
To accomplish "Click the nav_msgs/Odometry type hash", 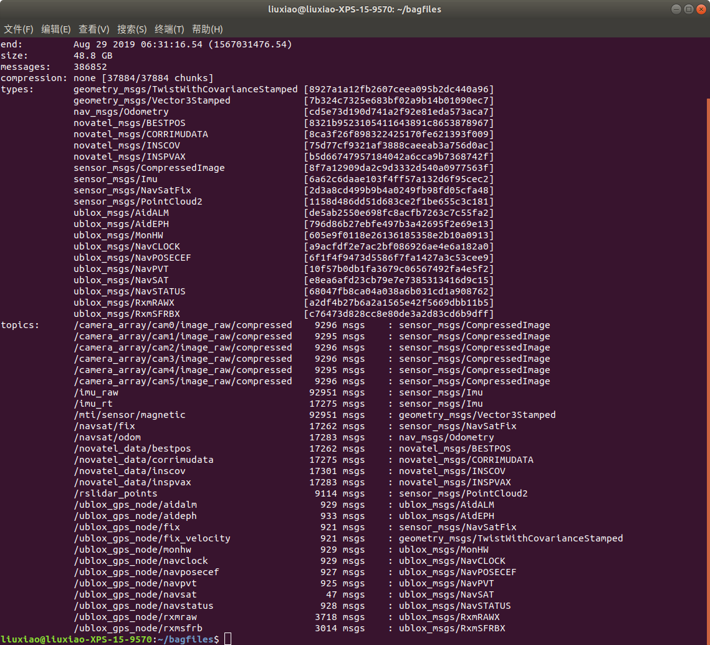I will pos(399,112).
